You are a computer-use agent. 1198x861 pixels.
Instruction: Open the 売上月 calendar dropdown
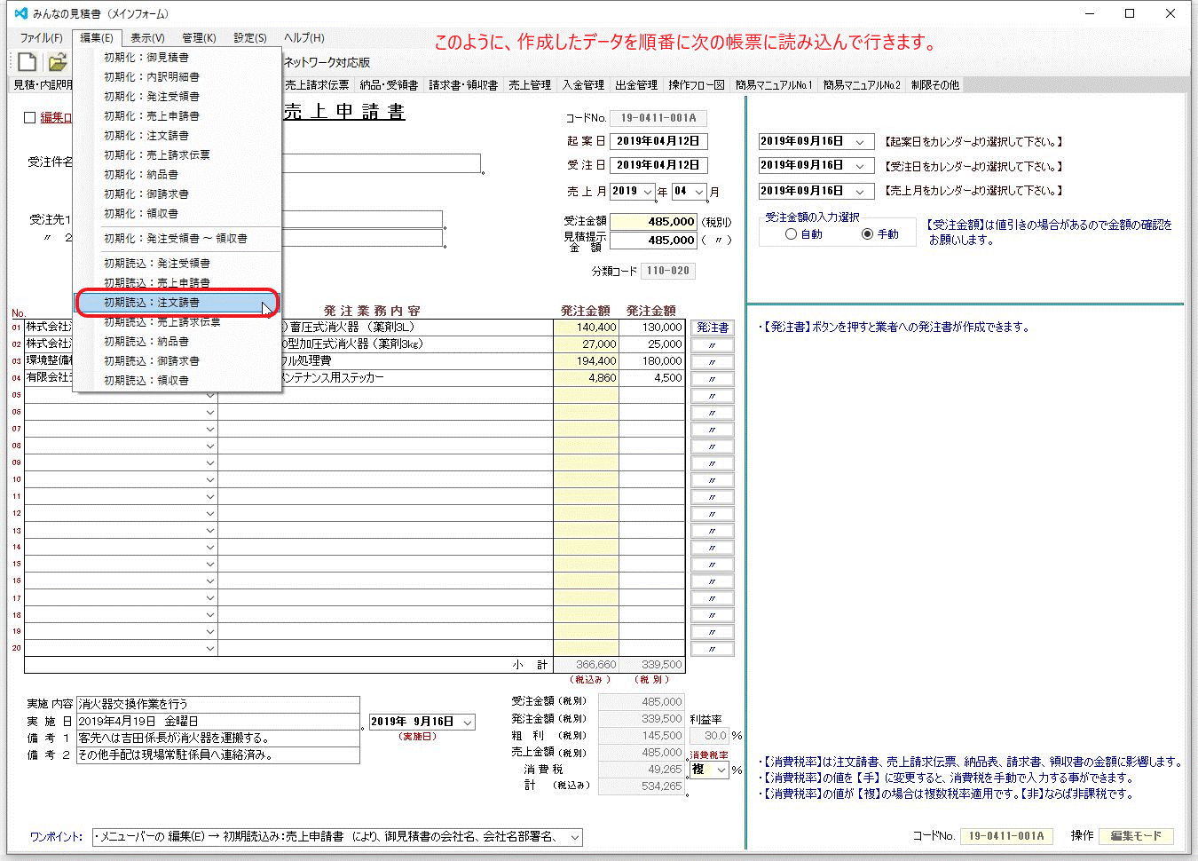tap(860, 191)
